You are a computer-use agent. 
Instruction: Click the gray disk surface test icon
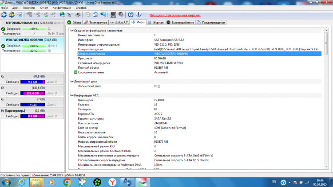(29, 15)
